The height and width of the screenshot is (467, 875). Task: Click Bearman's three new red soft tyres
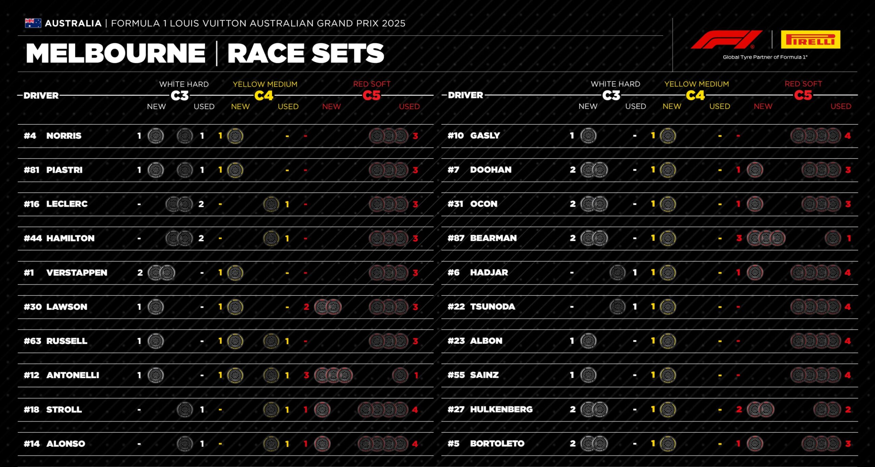(x=766, y=238)
